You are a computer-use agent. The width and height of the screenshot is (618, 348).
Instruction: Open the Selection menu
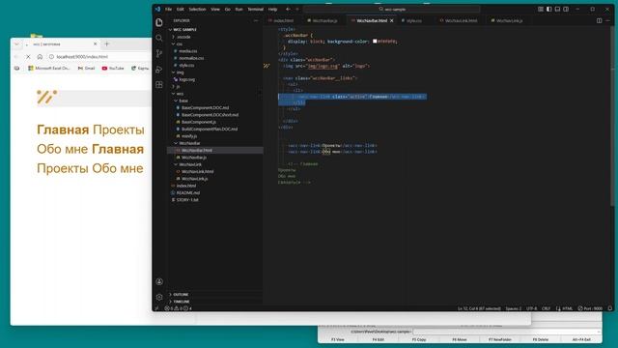(x=197, y=9)
